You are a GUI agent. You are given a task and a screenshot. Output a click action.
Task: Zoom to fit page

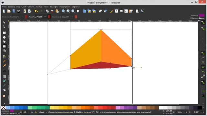[x=73, y=11]
